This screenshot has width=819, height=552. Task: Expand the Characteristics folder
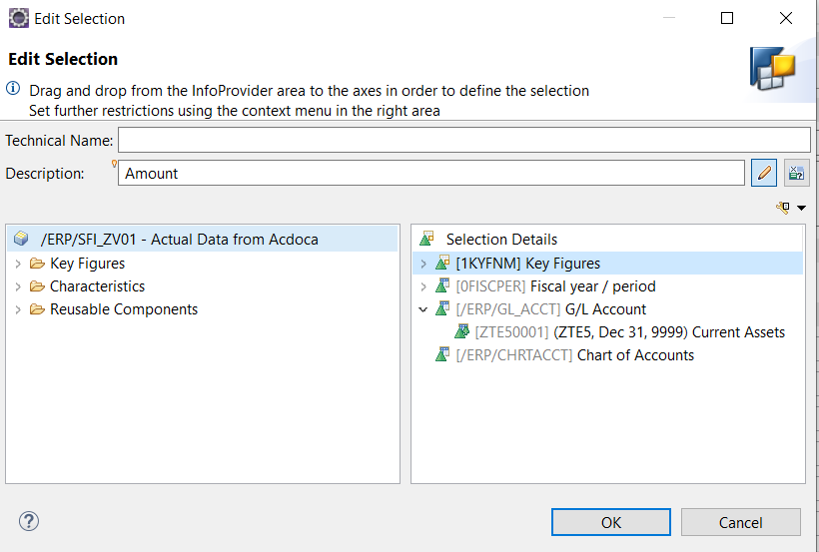pyautogui.click(x=18, y=286)
